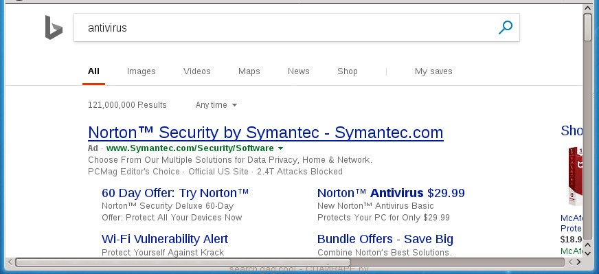This screenshot has height=274, width=599.
Task: Click the Bing logo
Action: point(54,27)
